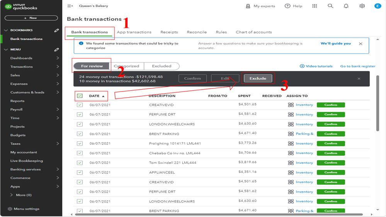Uncheck the BRENT PARKING row checkbox
This screenshot has width=386, height=217.
pos(80,134)
